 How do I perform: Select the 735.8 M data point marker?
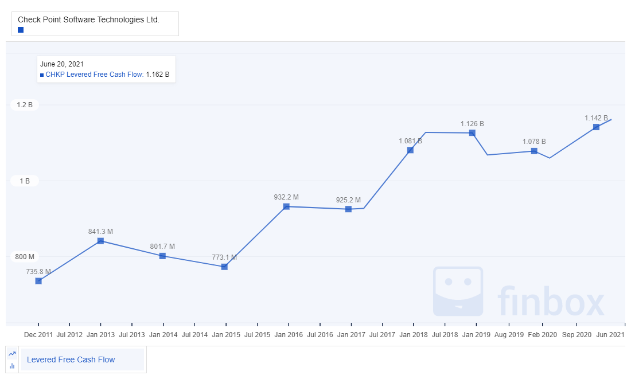click(x=38, y=281)
